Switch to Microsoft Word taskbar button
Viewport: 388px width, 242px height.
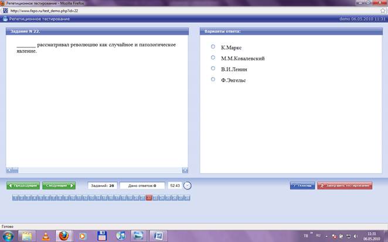click(158, 236)
